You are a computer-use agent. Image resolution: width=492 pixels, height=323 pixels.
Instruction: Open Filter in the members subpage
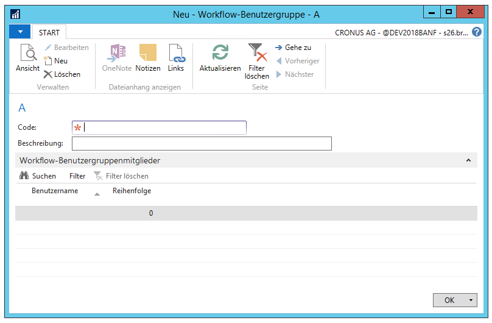pyautogui.click(x=77, y=176)
